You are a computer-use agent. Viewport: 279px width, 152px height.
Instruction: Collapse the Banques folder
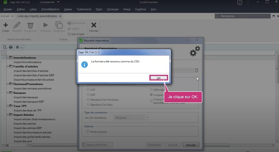click(x=8, y=93)
